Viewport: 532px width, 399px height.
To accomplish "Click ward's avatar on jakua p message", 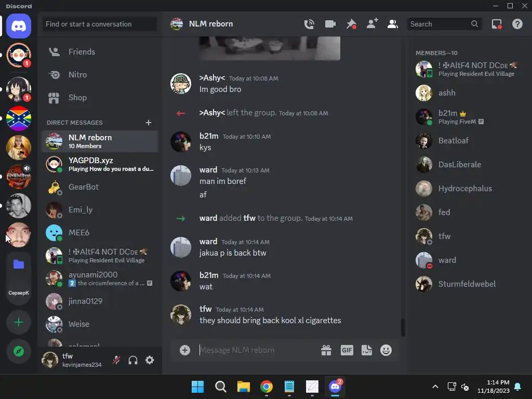I will (180, 247).
